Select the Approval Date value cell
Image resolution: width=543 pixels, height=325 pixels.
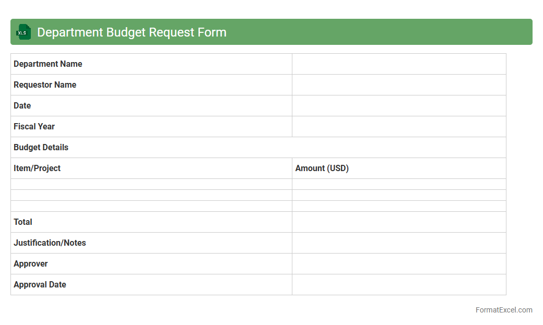click(399, 285)
